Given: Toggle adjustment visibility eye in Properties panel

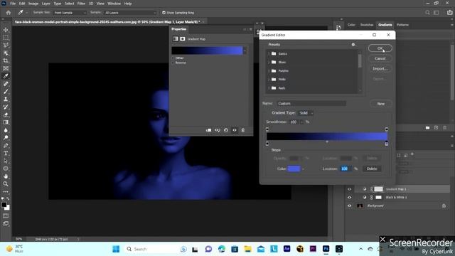Looking at the screenshot, I should tap(235, 130).
